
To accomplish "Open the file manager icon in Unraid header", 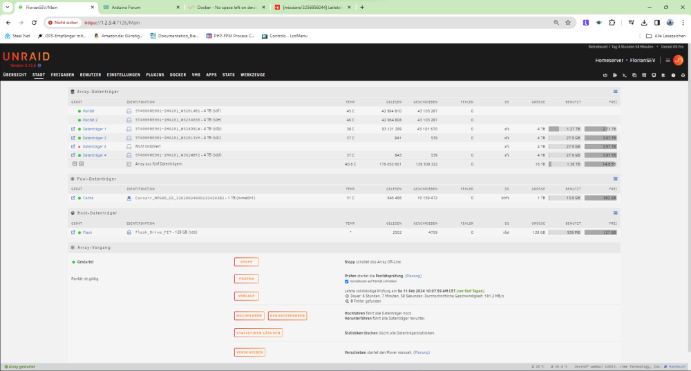I will (x=634, y=75).
